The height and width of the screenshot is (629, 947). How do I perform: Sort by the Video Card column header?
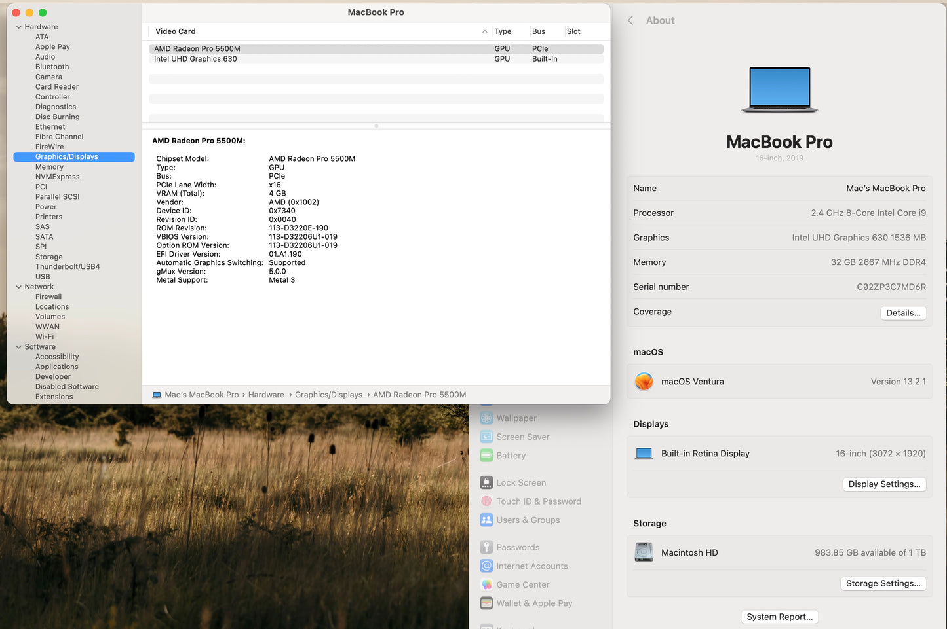pos(176,31)
